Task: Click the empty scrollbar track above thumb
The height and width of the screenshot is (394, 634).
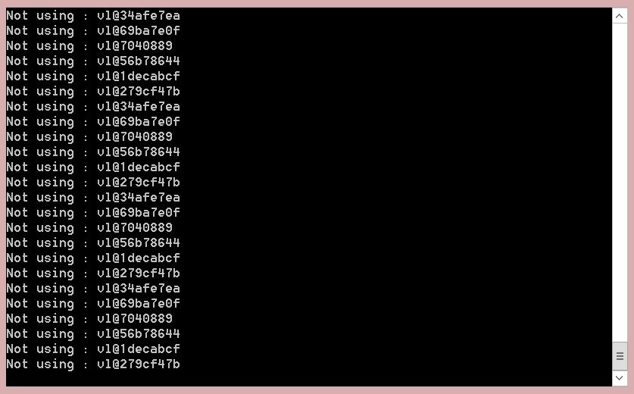Action: click(620, 182)
